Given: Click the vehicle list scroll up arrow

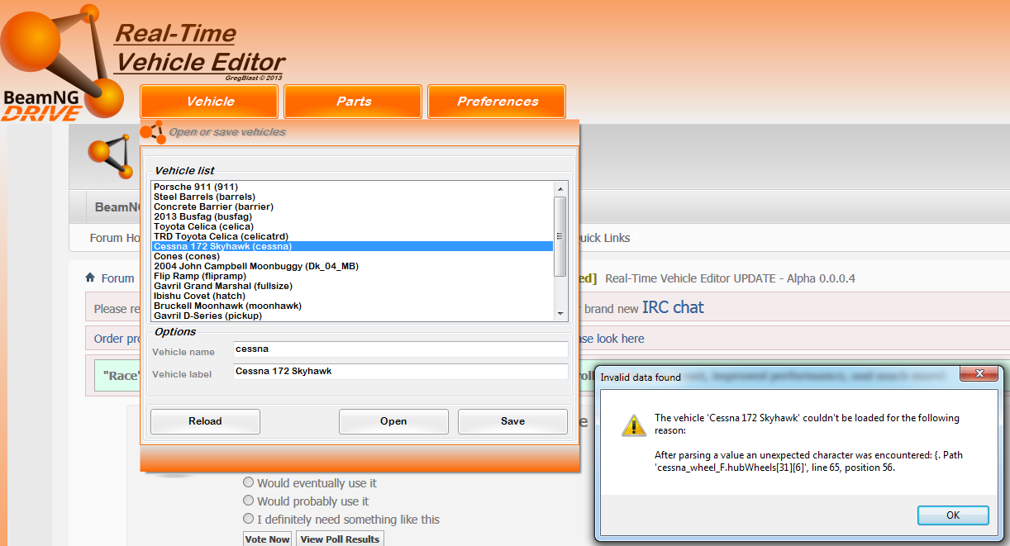Looking at the screenshot, I should [560, 188].
